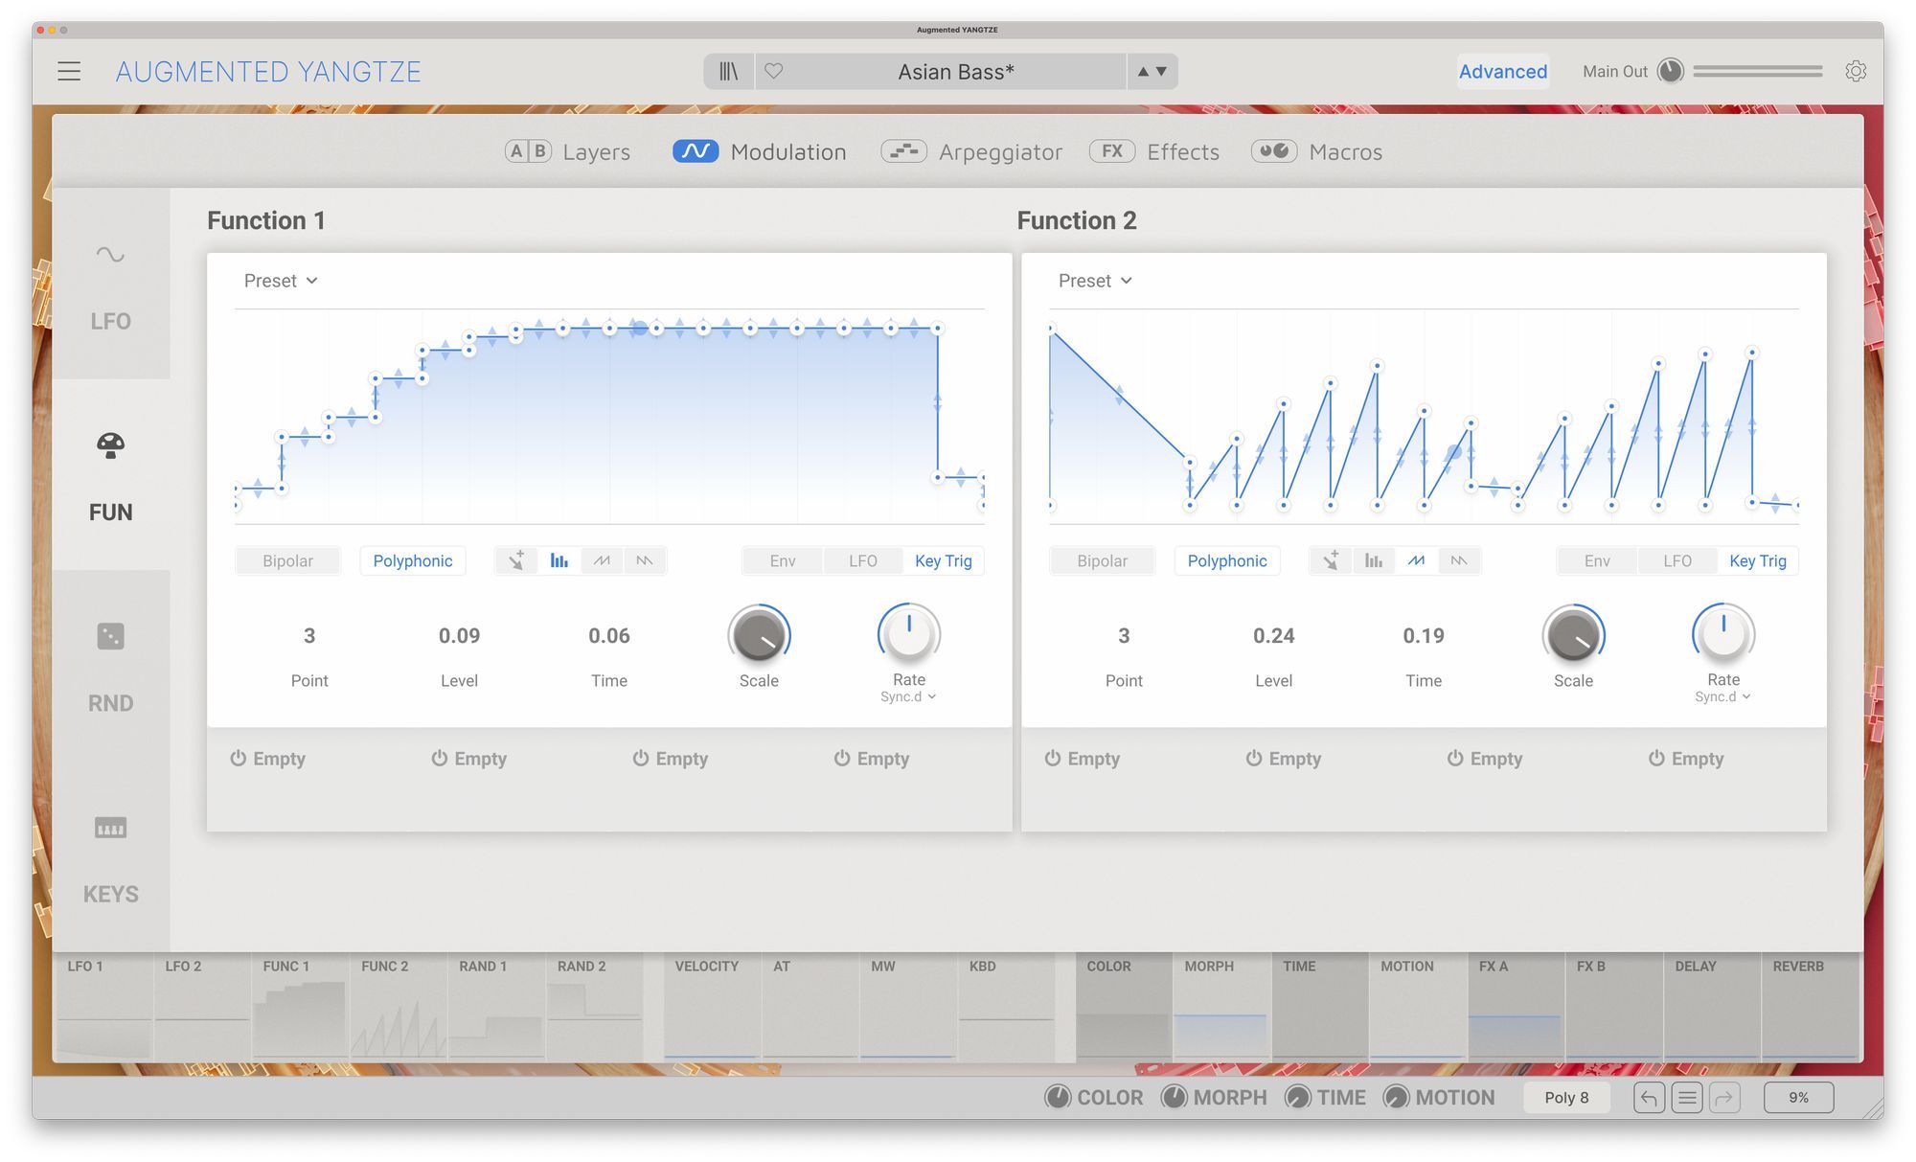Open settings gear icon

(1856, 72)
